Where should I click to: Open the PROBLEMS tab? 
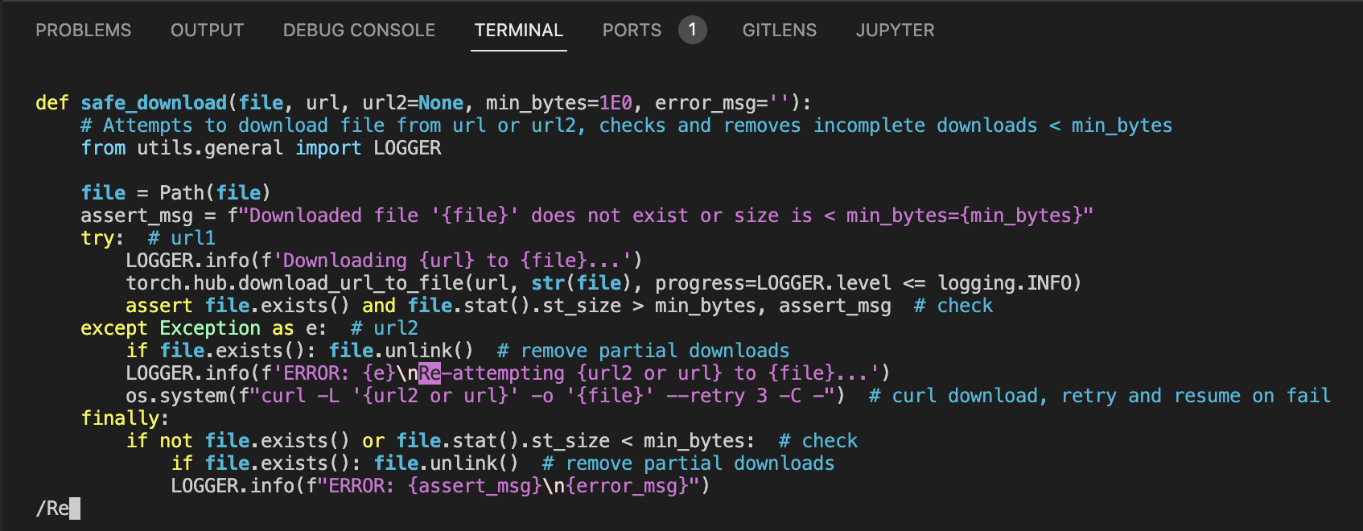pos(83,31)
